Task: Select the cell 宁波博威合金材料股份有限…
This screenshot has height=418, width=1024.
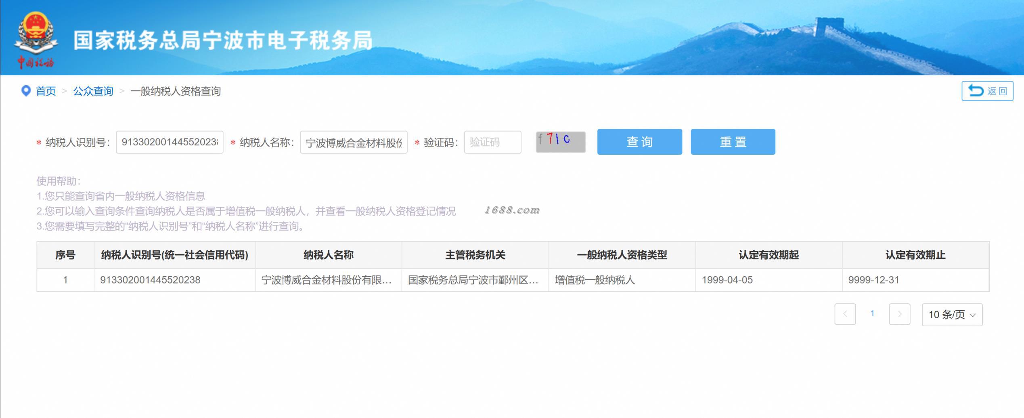Action: 329,280
